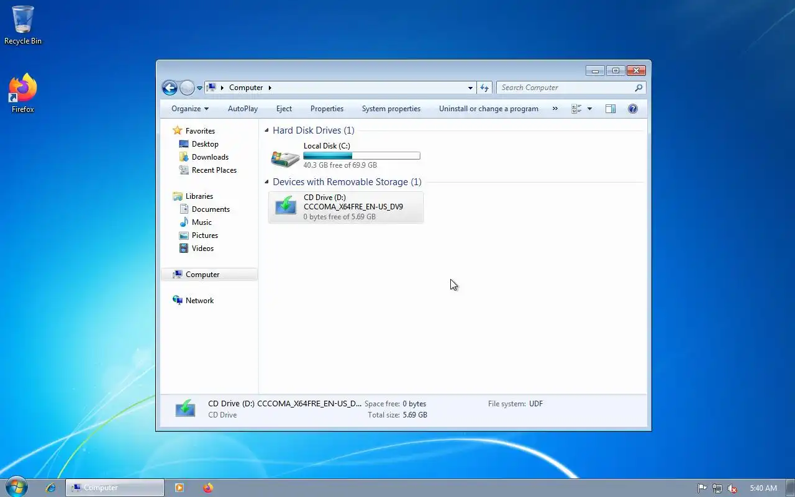Click the Favorites star icon

pos(178,130)
